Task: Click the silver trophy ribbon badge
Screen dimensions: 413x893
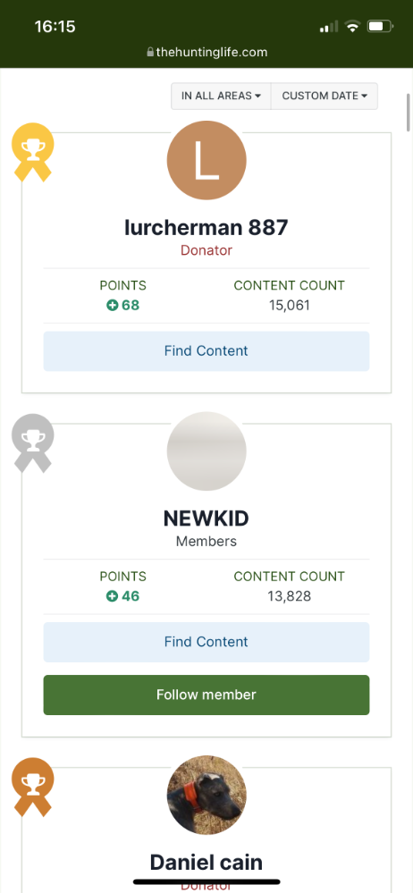Action: click(x=33, y=442)
